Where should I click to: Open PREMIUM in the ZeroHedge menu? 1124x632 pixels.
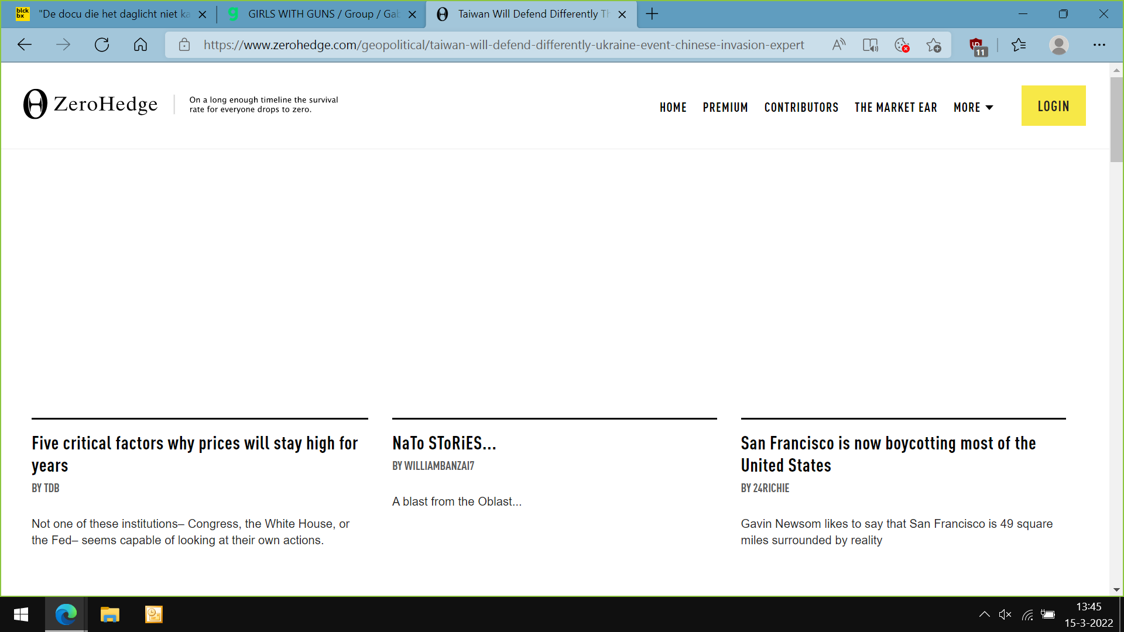coord(725,108)
